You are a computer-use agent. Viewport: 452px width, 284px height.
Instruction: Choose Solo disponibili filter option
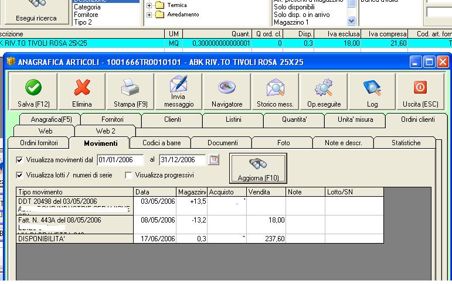coord(310,7)
